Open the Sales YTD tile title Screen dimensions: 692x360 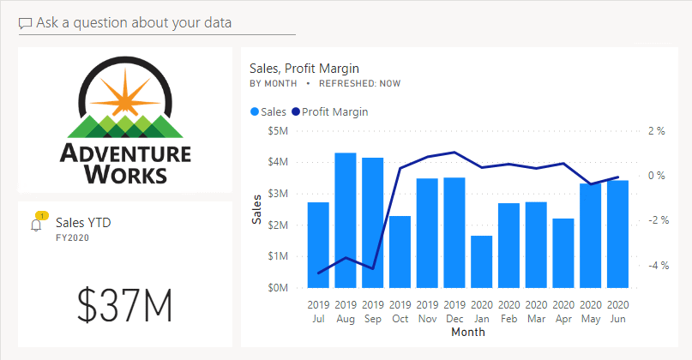tap(82, 223)
